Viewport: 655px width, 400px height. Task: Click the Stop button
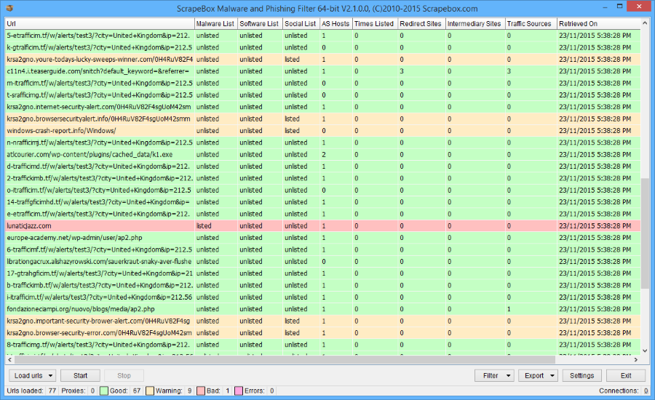tap(124, 376)
